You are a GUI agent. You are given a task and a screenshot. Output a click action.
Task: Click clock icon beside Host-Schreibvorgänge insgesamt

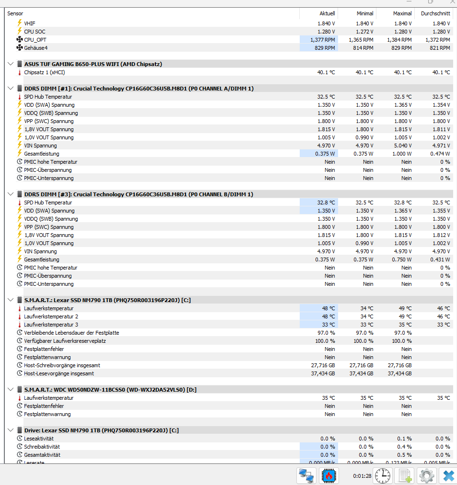(x=20, y=365)
